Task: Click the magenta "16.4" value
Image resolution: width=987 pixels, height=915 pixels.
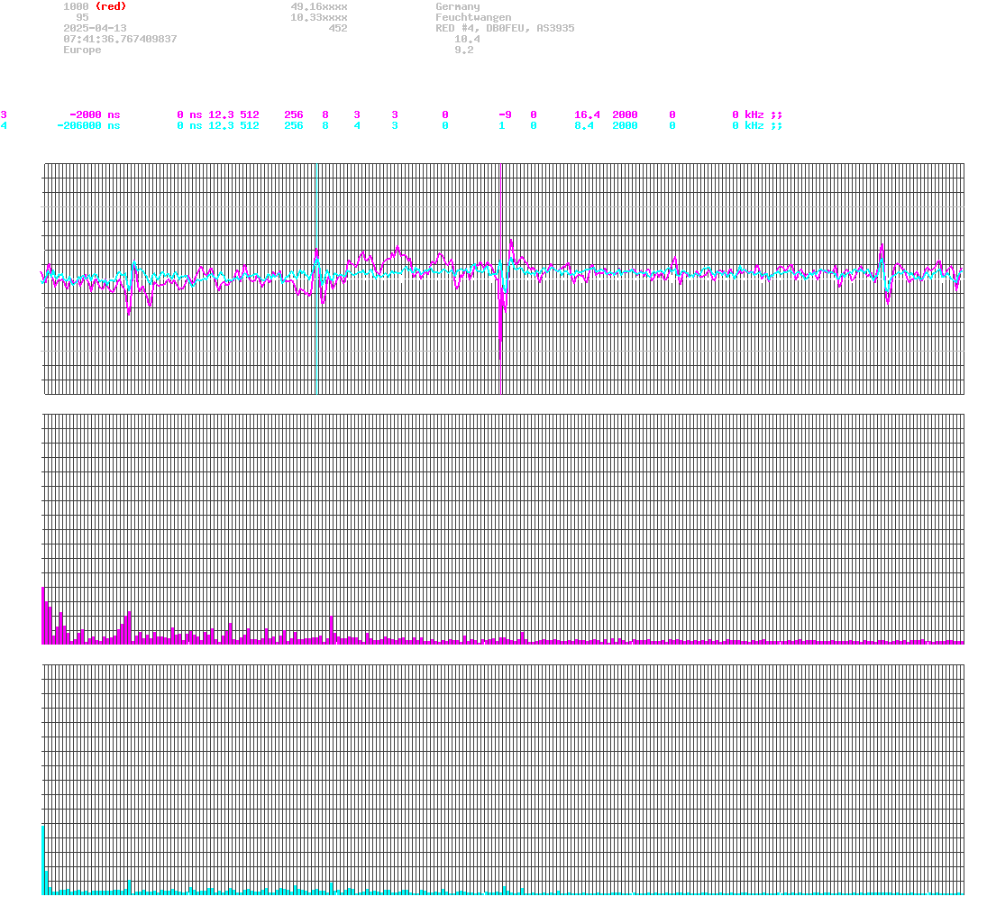Action: (x=587, y=114)
